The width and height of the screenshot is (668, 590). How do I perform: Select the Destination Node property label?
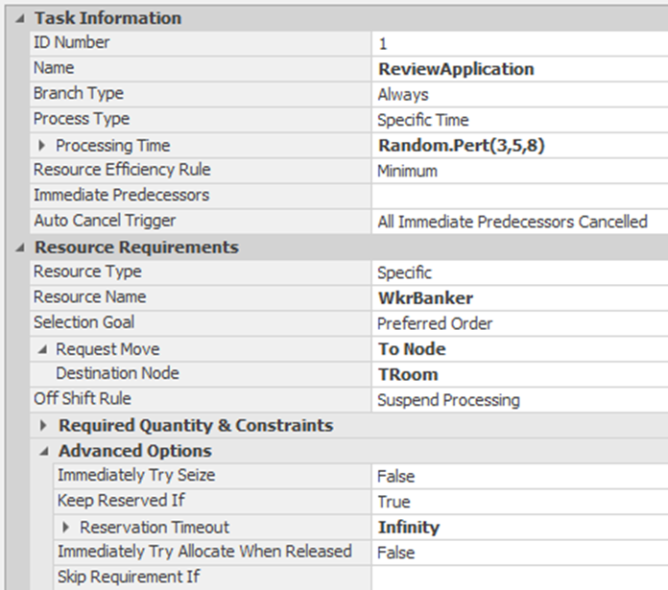click(118, 374)
